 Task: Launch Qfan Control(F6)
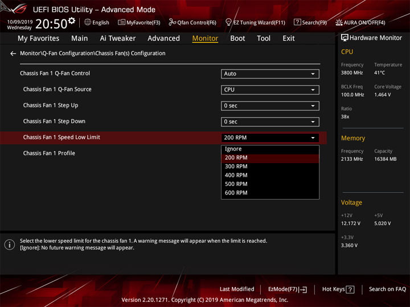[x=192, y=22]
